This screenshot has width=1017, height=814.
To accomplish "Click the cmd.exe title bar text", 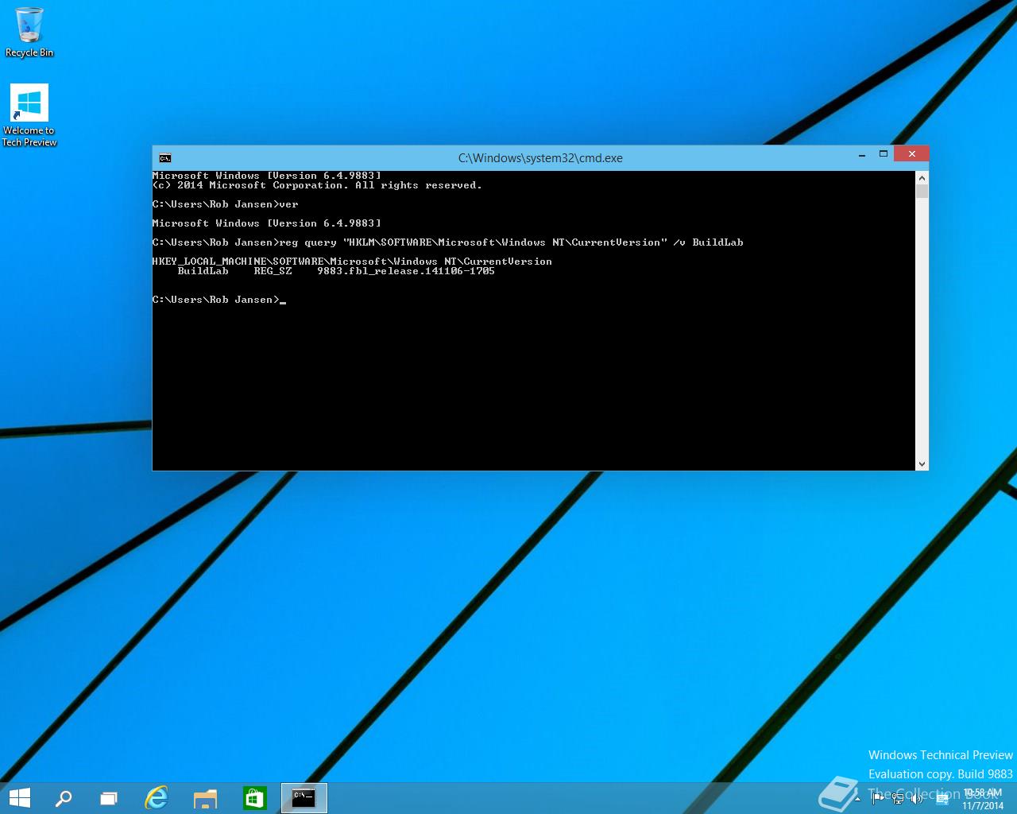I will coord(540,158).
